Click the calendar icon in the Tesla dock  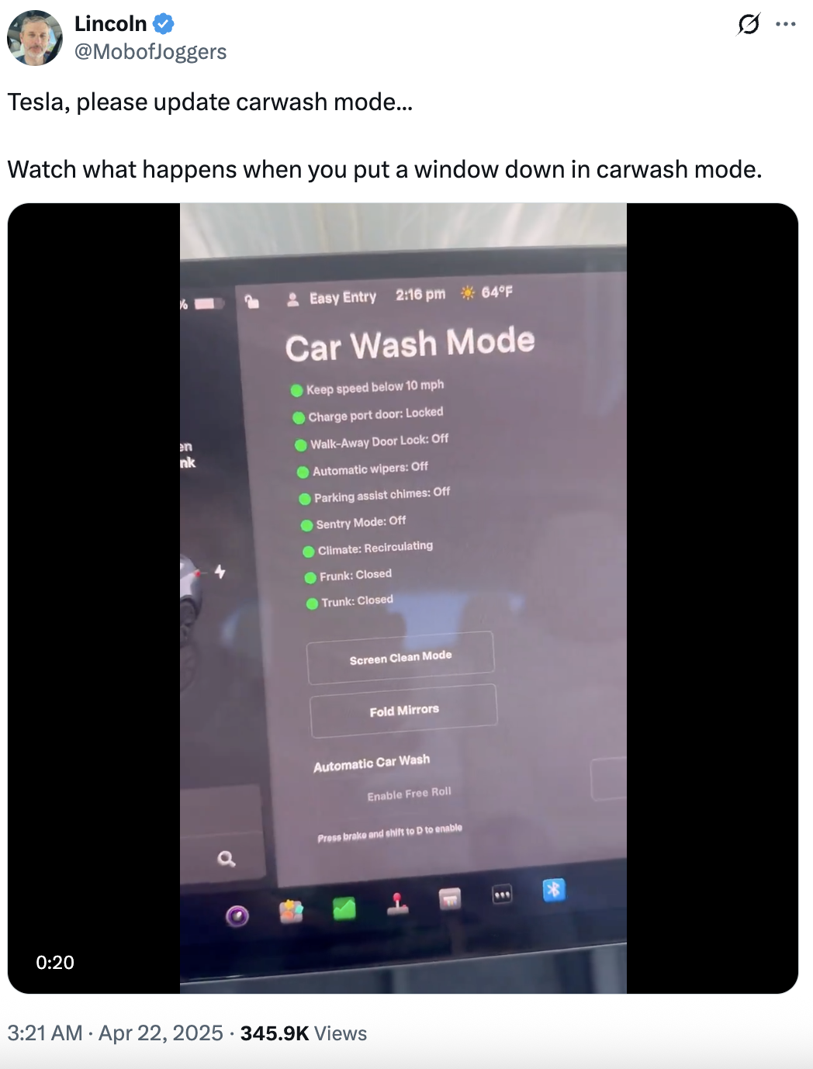pyautogui.click(x=450, y=899)
